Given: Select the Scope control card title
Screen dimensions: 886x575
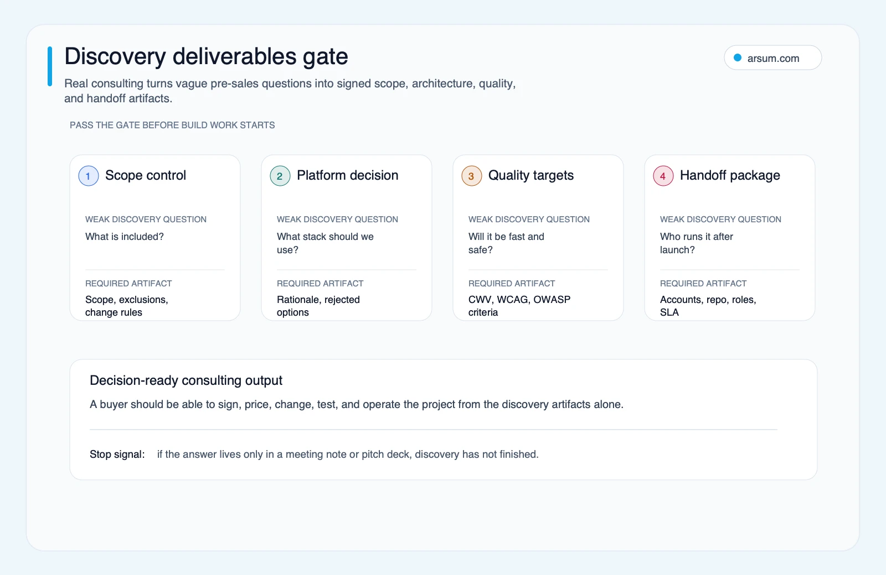Looking at the screenshot, I should pyautogui.click(x=146, y=175).
